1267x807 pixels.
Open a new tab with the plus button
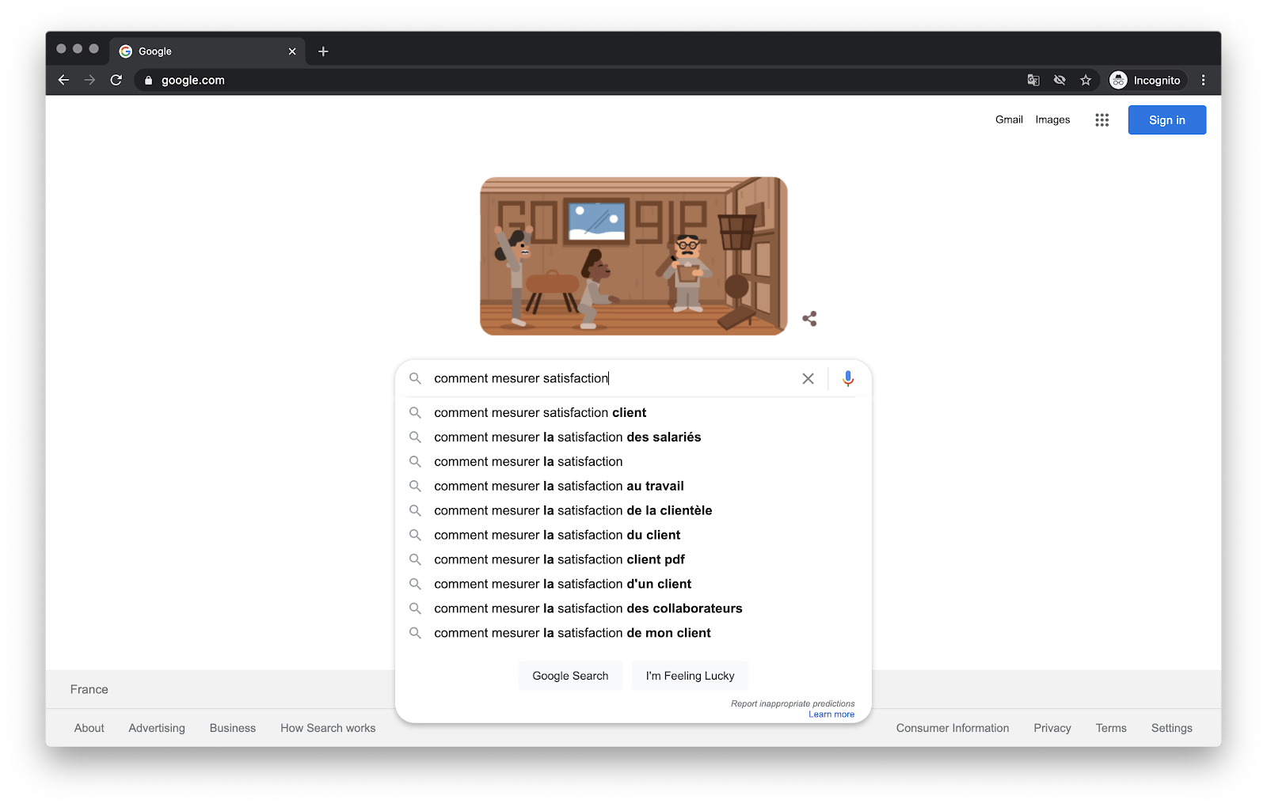(323, 51)
